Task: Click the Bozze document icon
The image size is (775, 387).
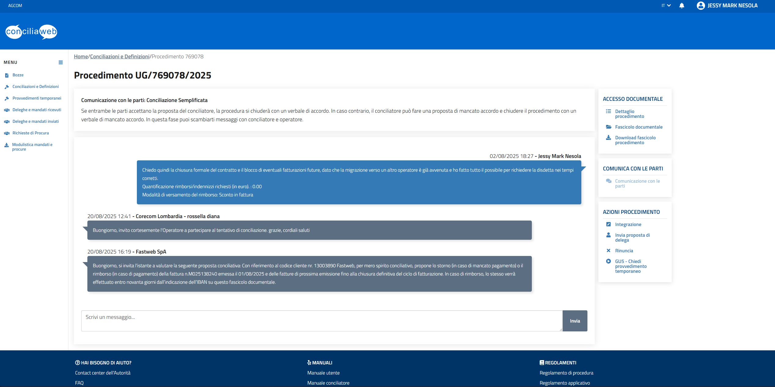Action: point(7,75)
